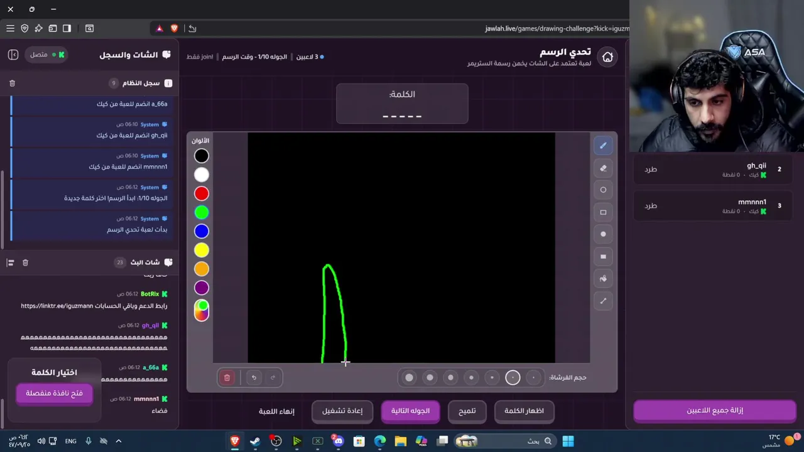Go to home via the house icon
804x452 pixels.
tap(607, 57)
